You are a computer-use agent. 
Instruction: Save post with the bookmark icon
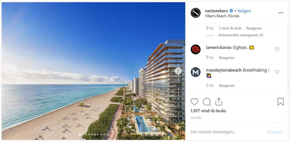tap(280, 102)
